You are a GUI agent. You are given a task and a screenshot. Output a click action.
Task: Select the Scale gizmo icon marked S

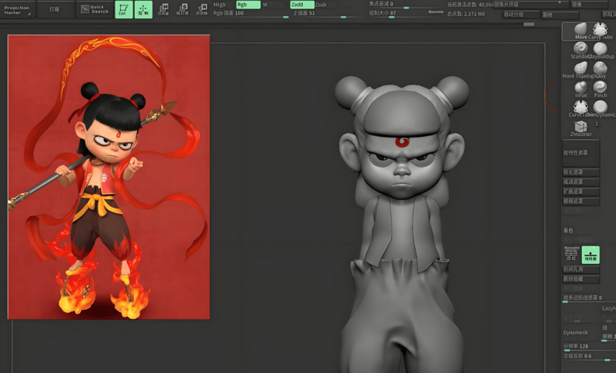(182, 9)
